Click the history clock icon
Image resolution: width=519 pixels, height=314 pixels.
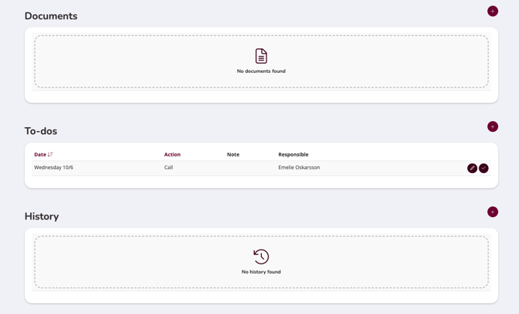(x=261, y=257)
